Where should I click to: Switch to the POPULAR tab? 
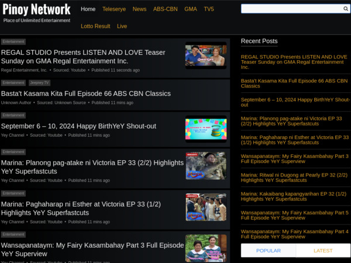(x=268, y=251)
